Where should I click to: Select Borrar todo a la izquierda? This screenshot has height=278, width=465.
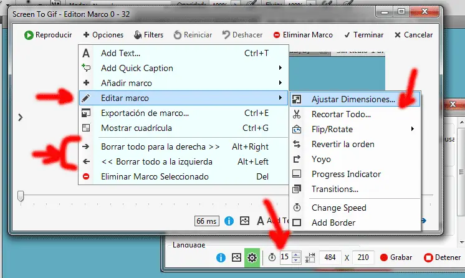coord(183,161)
